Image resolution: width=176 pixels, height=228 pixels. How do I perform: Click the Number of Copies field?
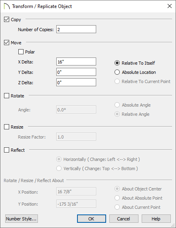76,29
